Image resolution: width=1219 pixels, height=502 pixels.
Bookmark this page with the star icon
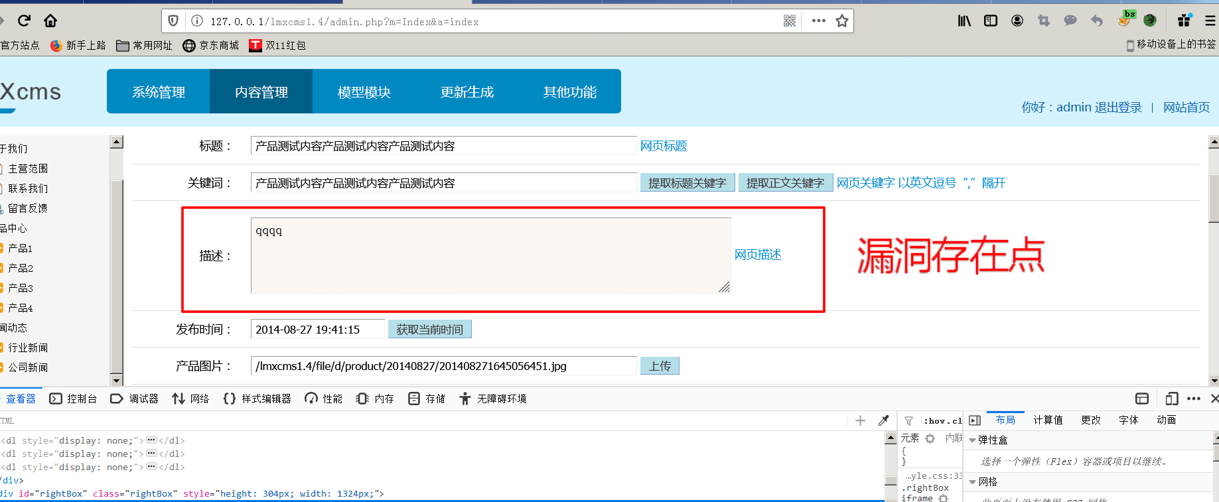point(842,21)
